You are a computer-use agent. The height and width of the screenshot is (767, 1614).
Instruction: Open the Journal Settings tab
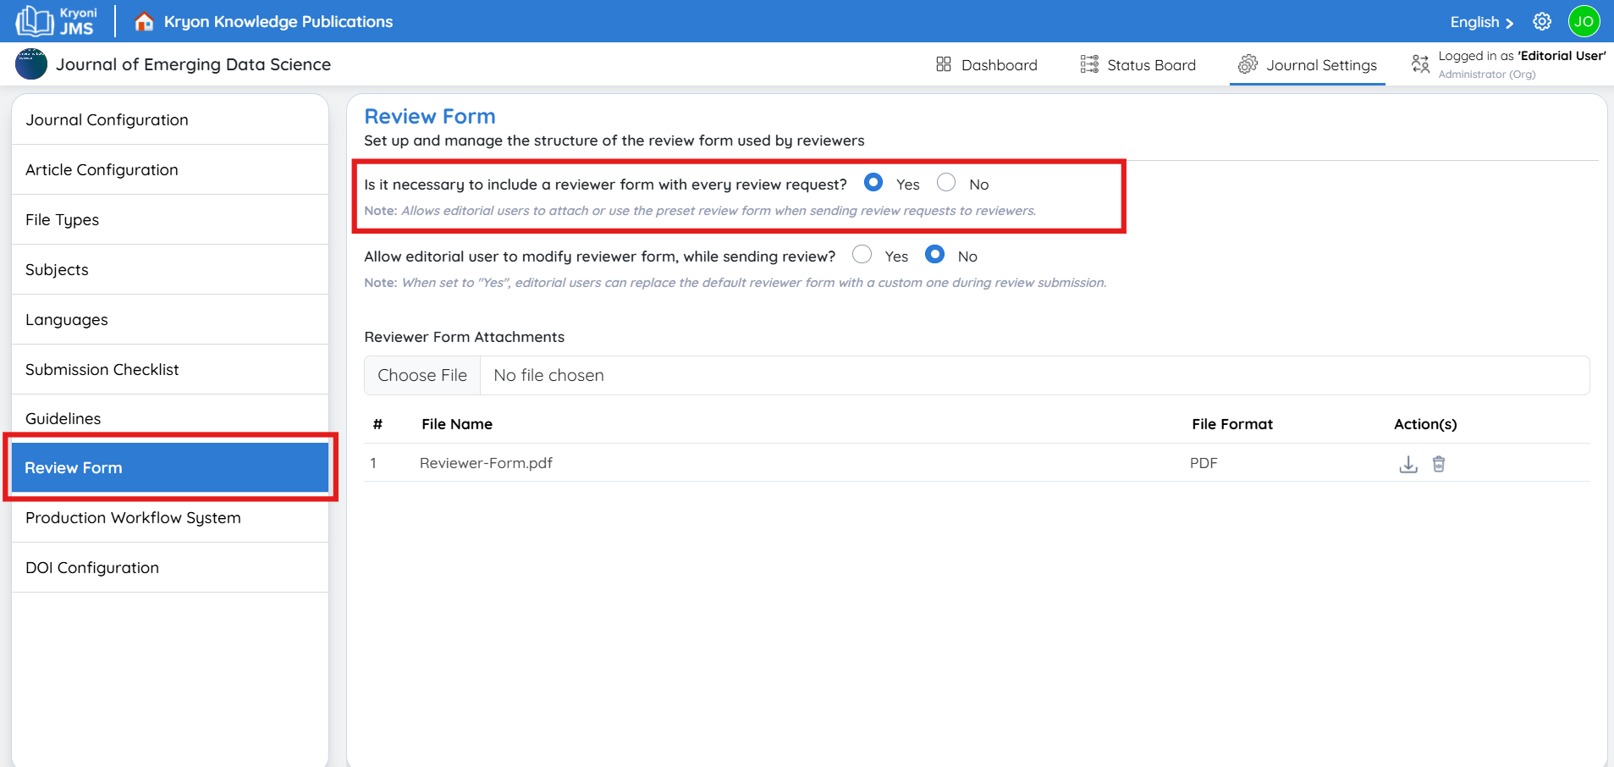[x=1308, y=65]
